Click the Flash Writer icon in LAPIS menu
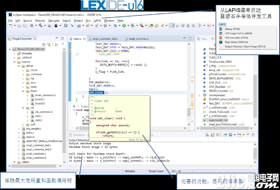The height and width of the screenshot is (190, 280). (221, 42)
